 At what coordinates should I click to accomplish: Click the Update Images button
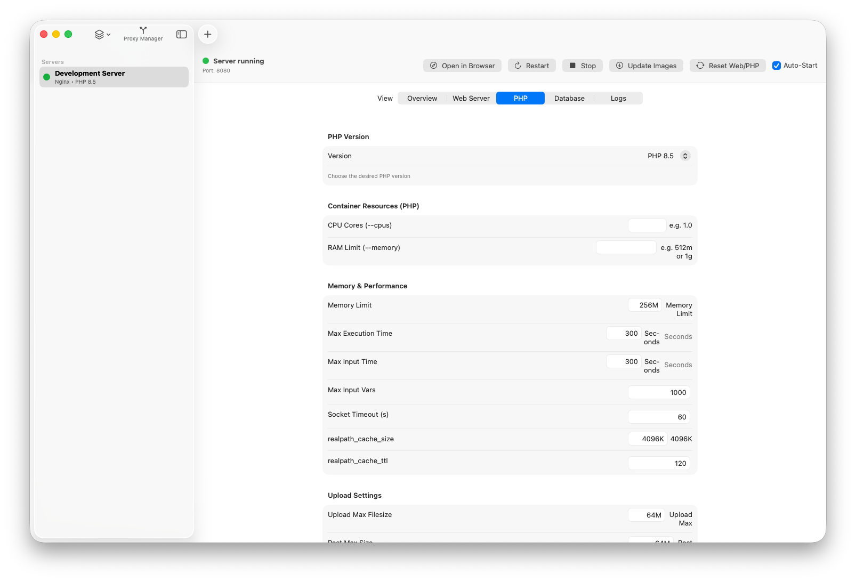tap(646, 65)
